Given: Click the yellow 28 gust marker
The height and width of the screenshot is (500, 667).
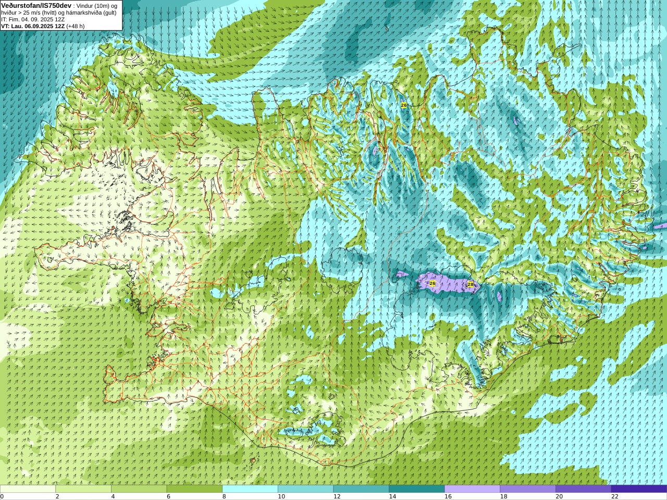Looking at the screenshot, I should [x=471, y=284].
